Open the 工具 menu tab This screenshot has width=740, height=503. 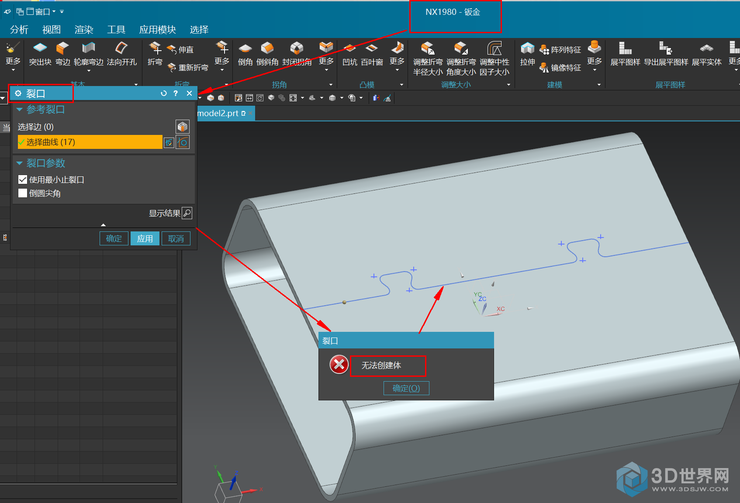116,30
